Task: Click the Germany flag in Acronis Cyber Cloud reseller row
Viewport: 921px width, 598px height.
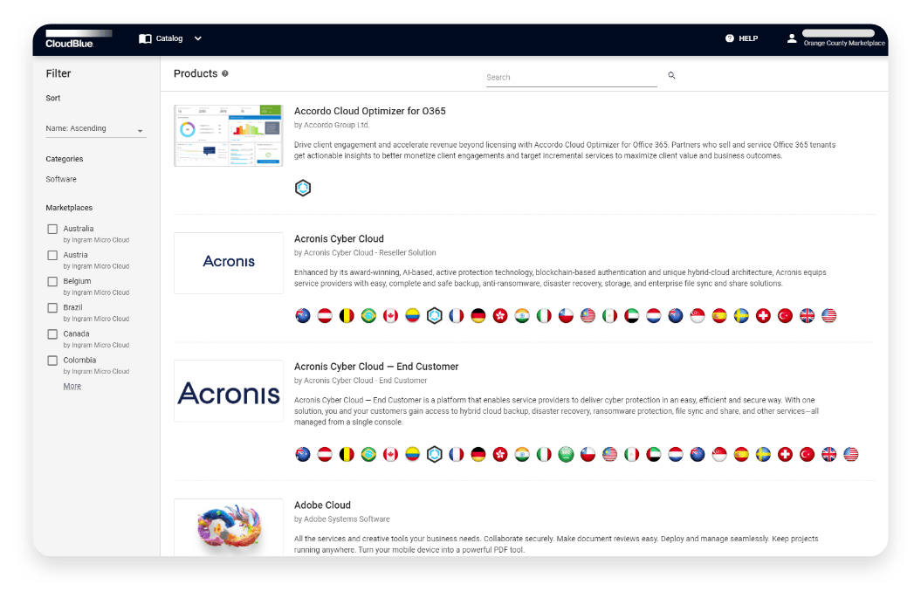Action: tap(478, 315)
